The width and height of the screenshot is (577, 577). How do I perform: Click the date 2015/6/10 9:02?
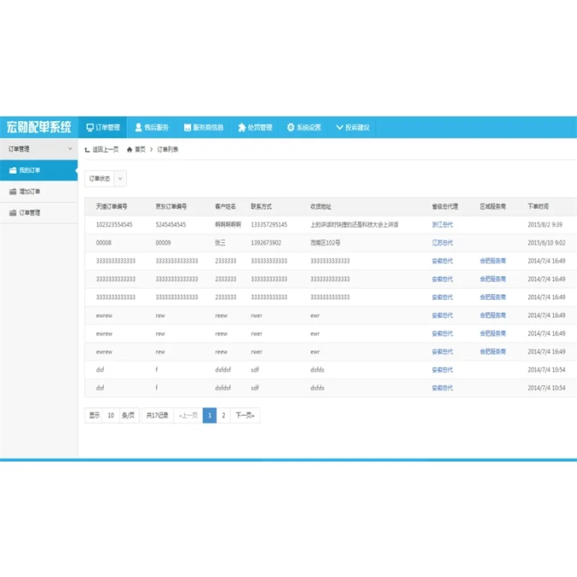(x=547, y=242)
